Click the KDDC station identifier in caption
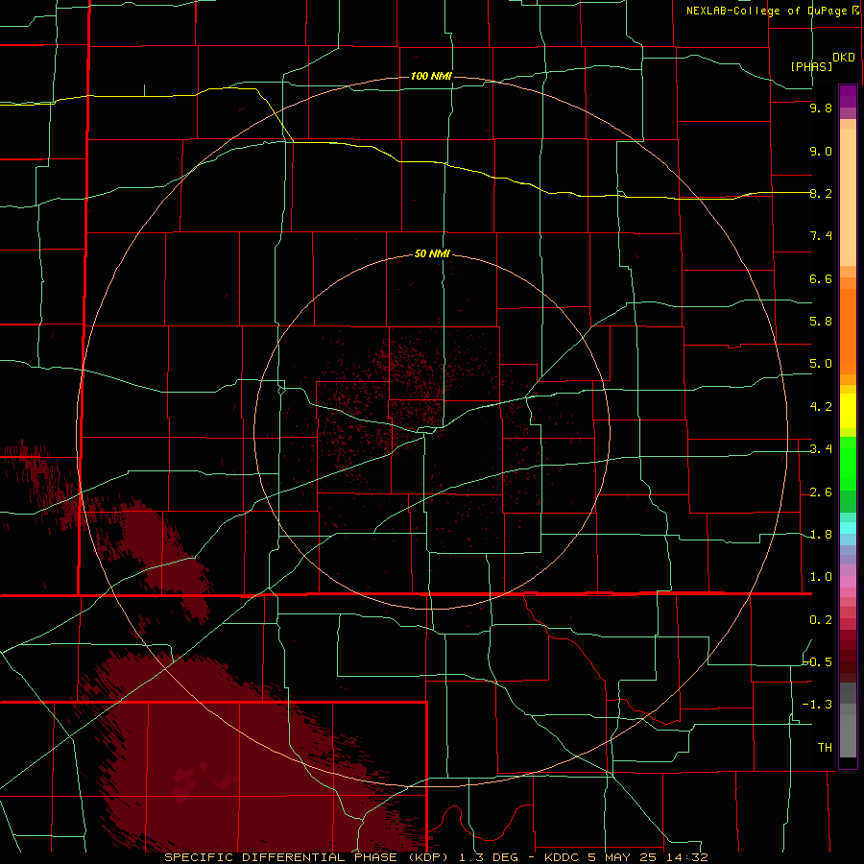 point(561,857)
